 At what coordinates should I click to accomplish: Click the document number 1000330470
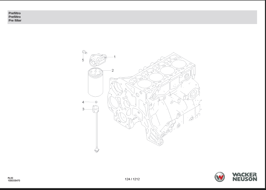[14, 180]
